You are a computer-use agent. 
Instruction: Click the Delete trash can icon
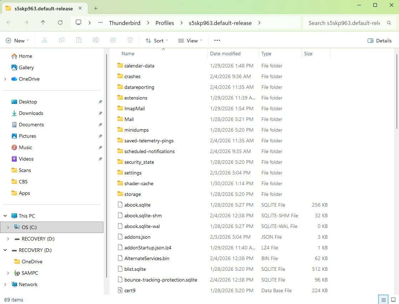pyautogui.click(x=130, y=40)
